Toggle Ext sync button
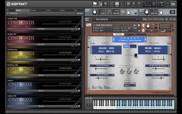Screen dimensions: 182x114 click(x=109, y=11)
